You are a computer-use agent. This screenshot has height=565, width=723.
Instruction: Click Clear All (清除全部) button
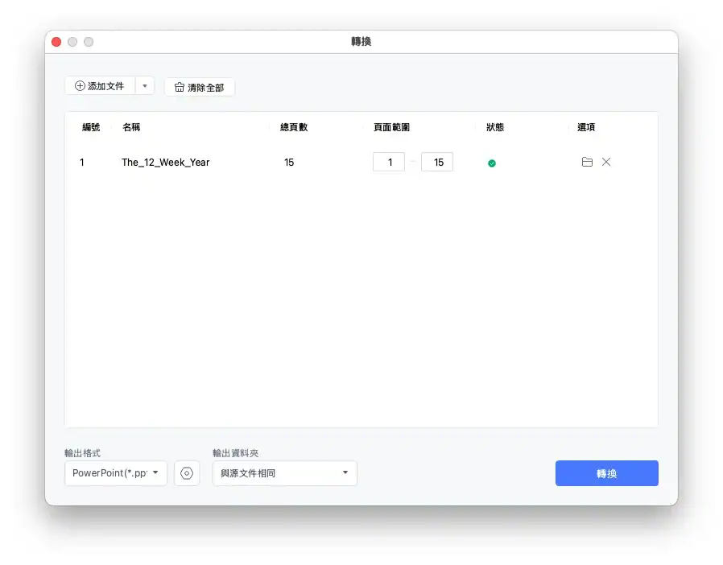pos(200,87)
